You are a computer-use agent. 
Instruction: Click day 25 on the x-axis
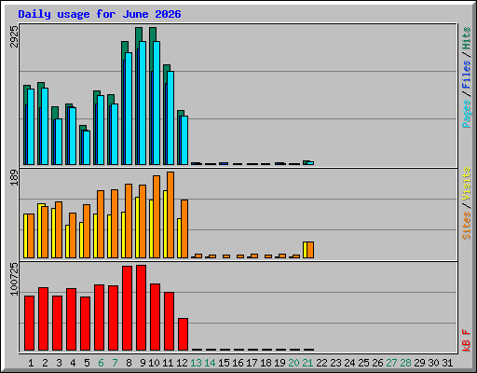click(363, 363)
